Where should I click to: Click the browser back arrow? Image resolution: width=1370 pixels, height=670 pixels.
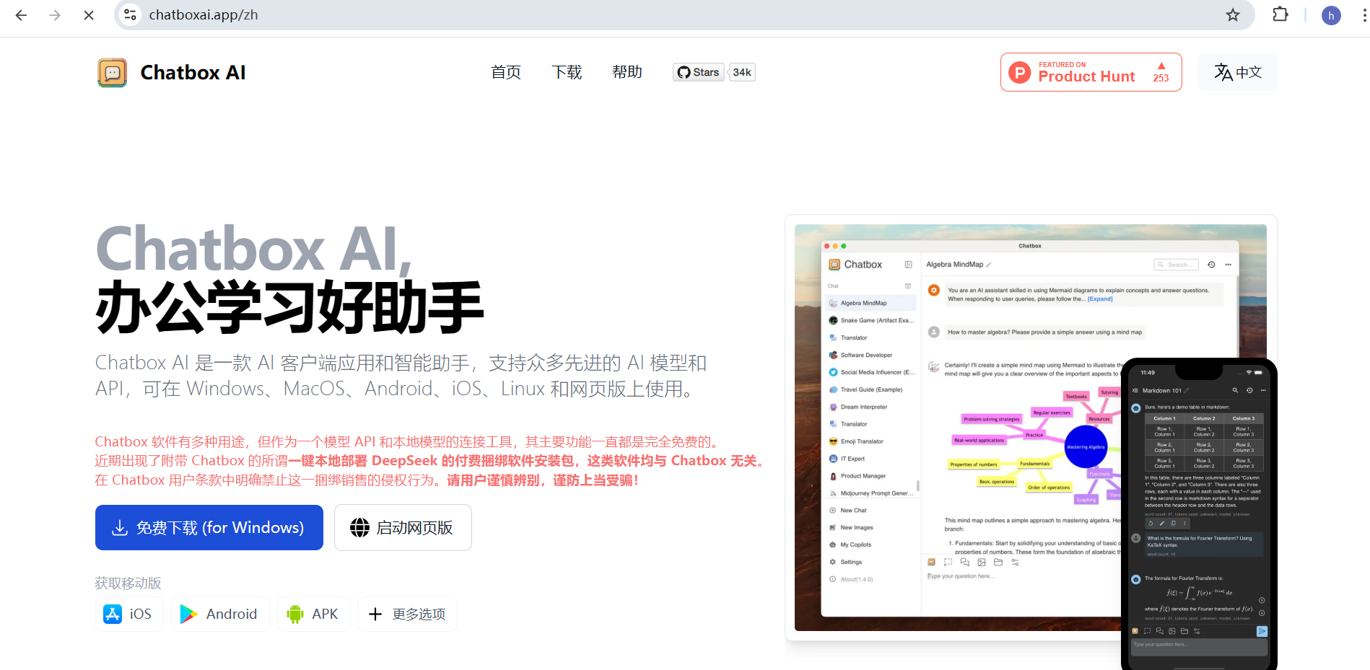point(21,15)
